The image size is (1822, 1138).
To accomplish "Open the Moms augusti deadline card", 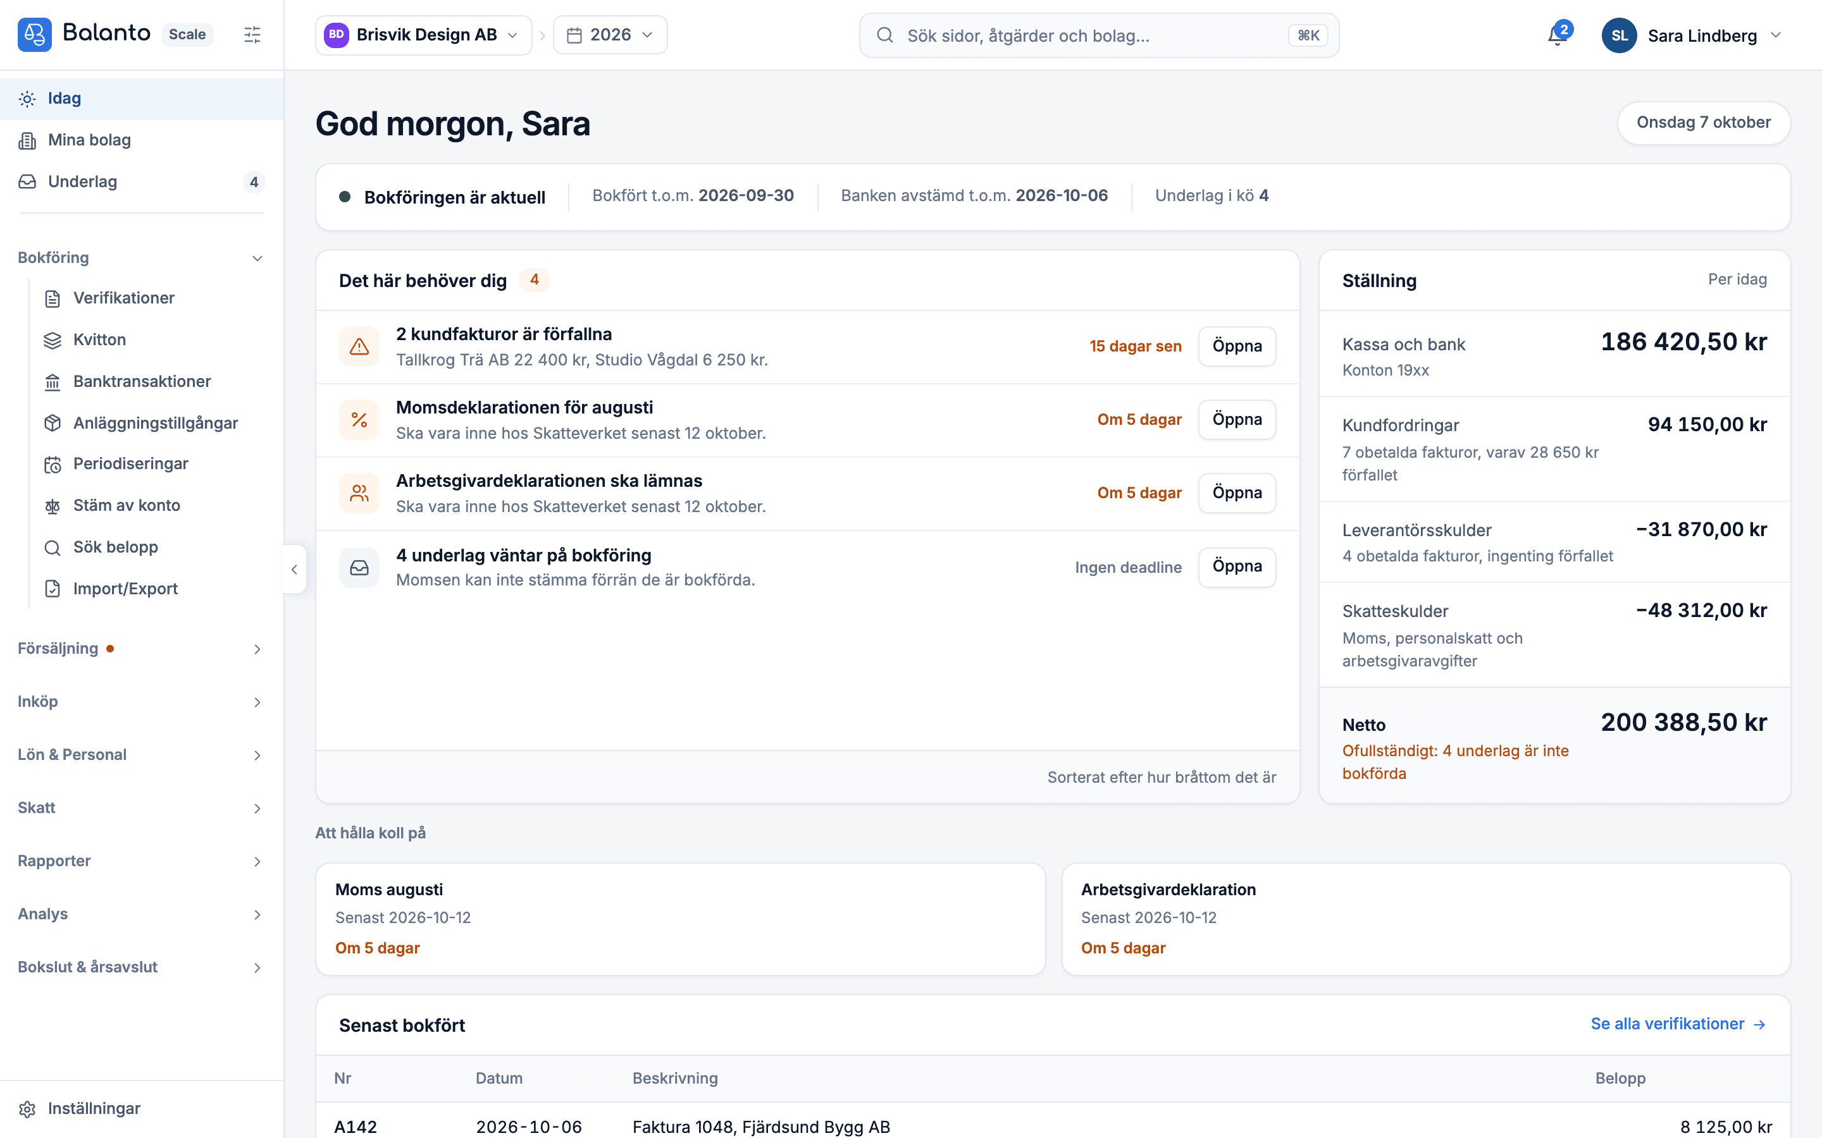I will pos(680,919).
